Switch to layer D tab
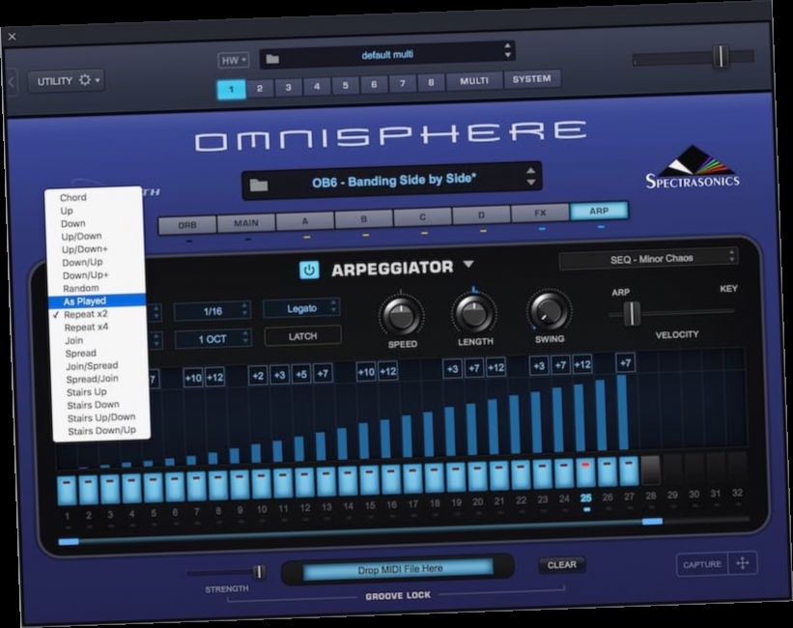Image resolution: width=793 pixels, height=628 pixels. coord(481,215)
